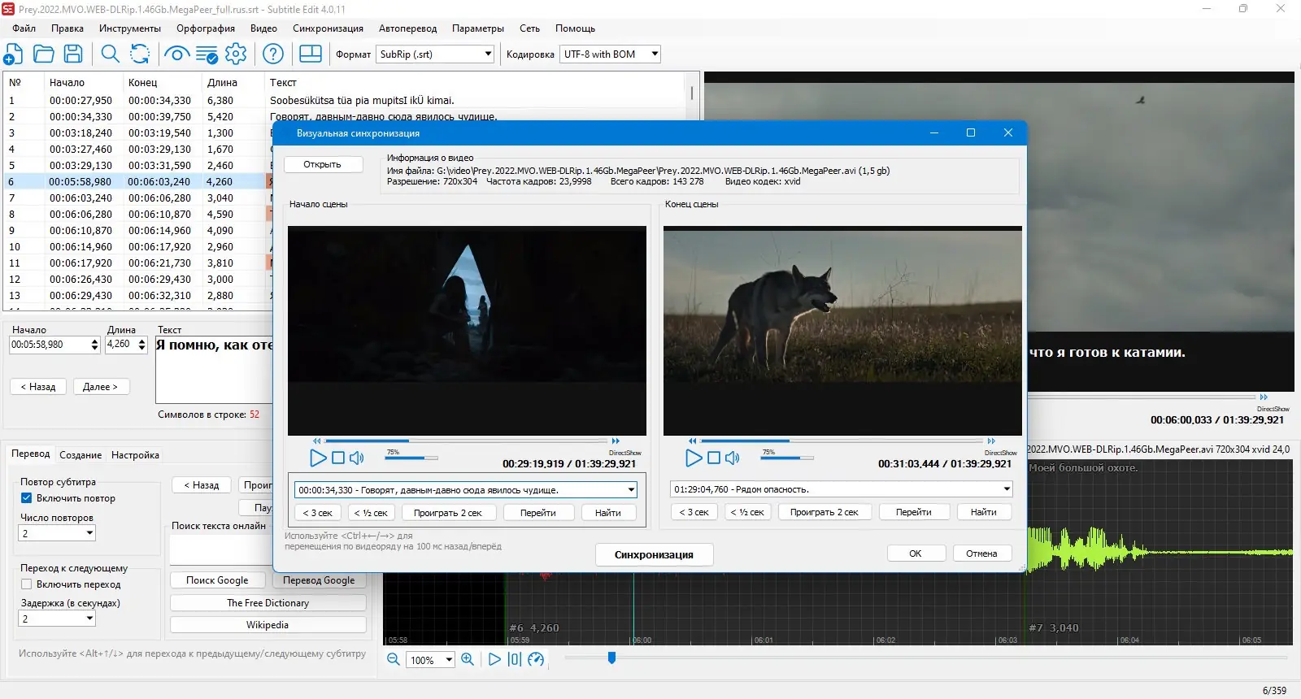Click start scene 'Перейти' button
The width and height of the screenshot is (1301, 699).
tap(538, 513)
